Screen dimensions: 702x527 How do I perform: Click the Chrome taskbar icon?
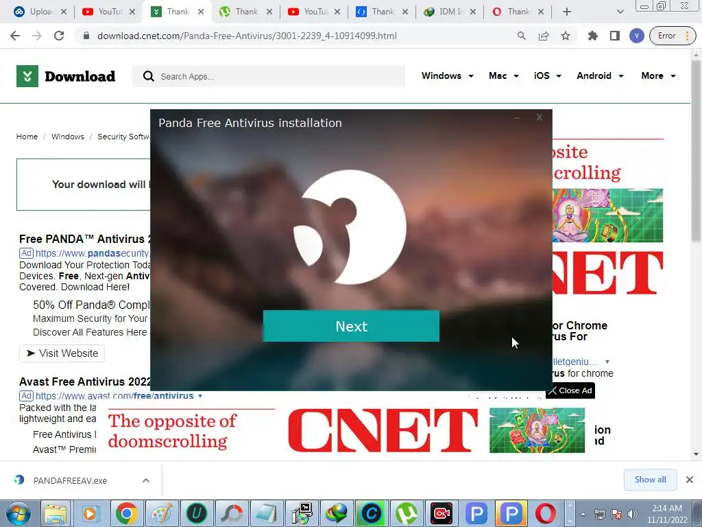[127, 513]
